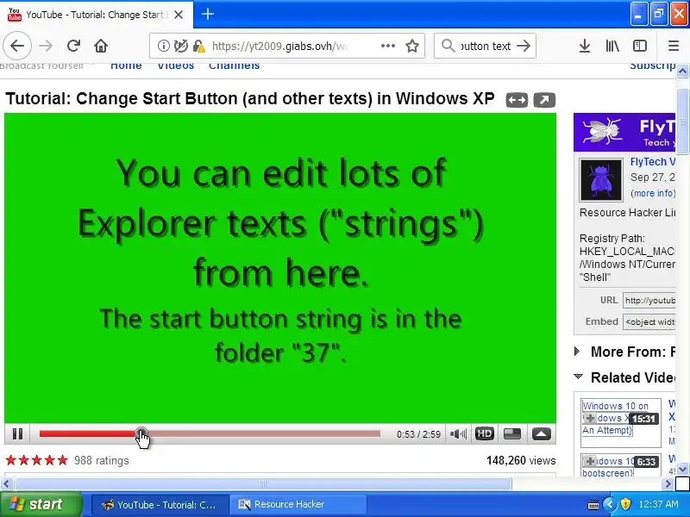This screenshot has width=690, height=517.
Task: Click the taskbar clock 12:37 AM
Action: 658,505
